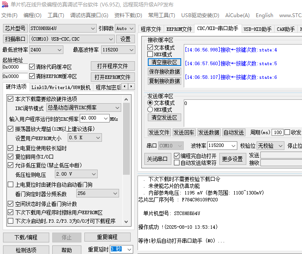This screenshot has width=302, height=254.
Task: Toggle 下次下载用户程序时擦除用户EEPROM区 checkbox
Action: [x=10, y=212]
